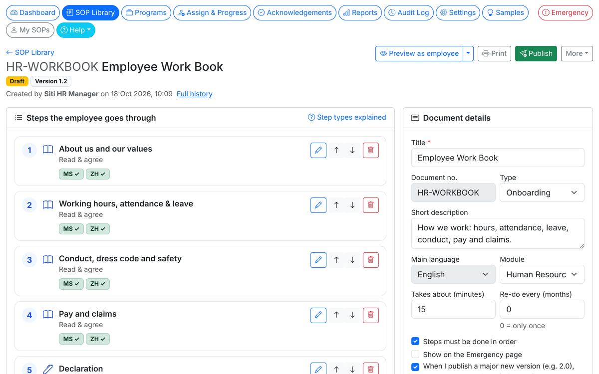Screen dimensions: 599x374
Task: Toggle Steps must be done in order
Action: (x=415, y=342)
